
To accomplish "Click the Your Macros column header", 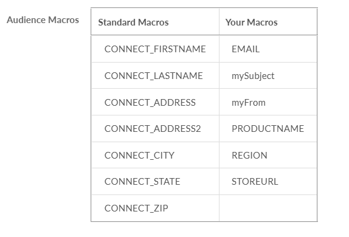I will pos(252,22).
